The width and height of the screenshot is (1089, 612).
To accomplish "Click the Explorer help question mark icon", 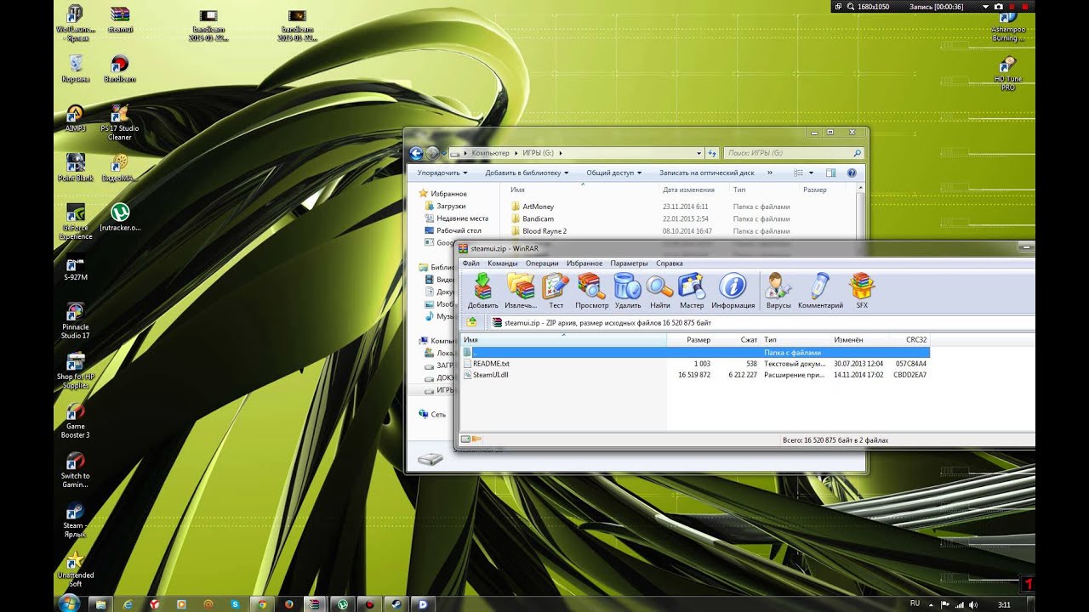I will point(851,173).
